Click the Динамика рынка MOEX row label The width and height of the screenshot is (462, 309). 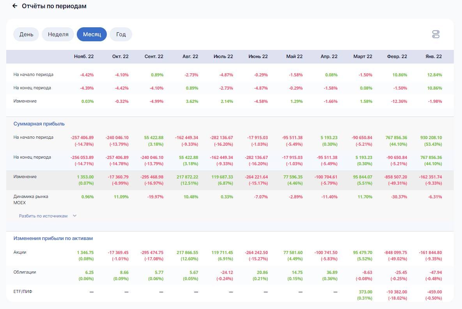[31, 200]
